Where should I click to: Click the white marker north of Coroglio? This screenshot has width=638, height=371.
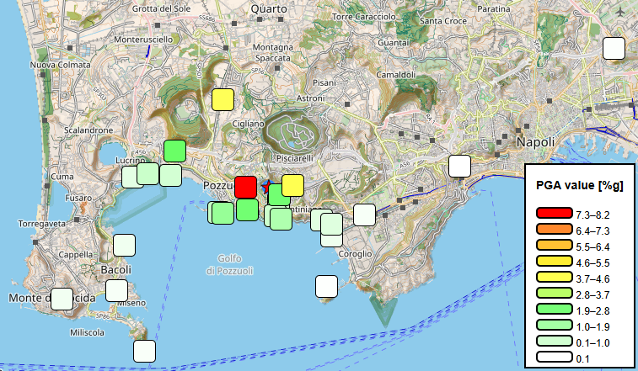pyautogui.click(x=364, y=215)
